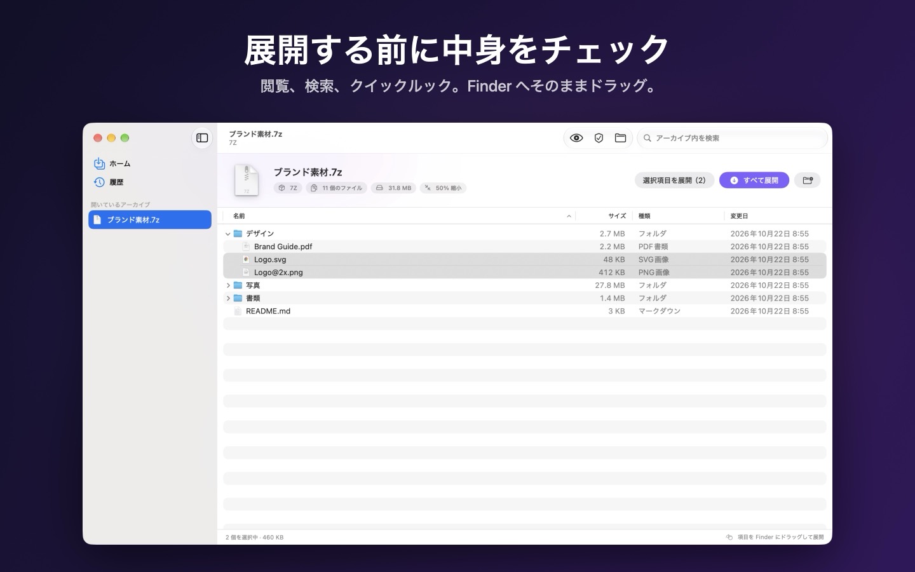Image resolution: width=915 pixels, height=572 pixels.
Task: Select Logo.svg in the list
Action: tap(525, 259)
